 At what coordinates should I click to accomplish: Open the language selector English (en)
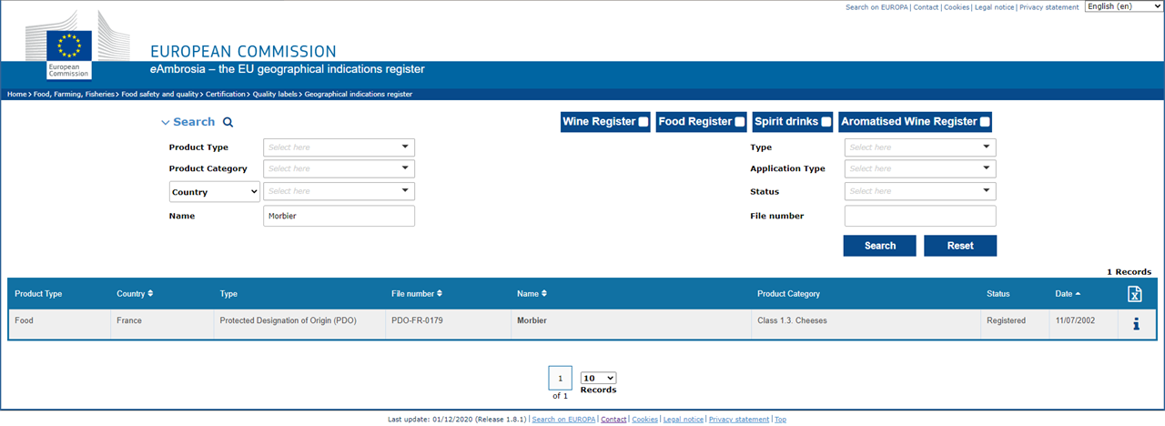point(1123,6)
